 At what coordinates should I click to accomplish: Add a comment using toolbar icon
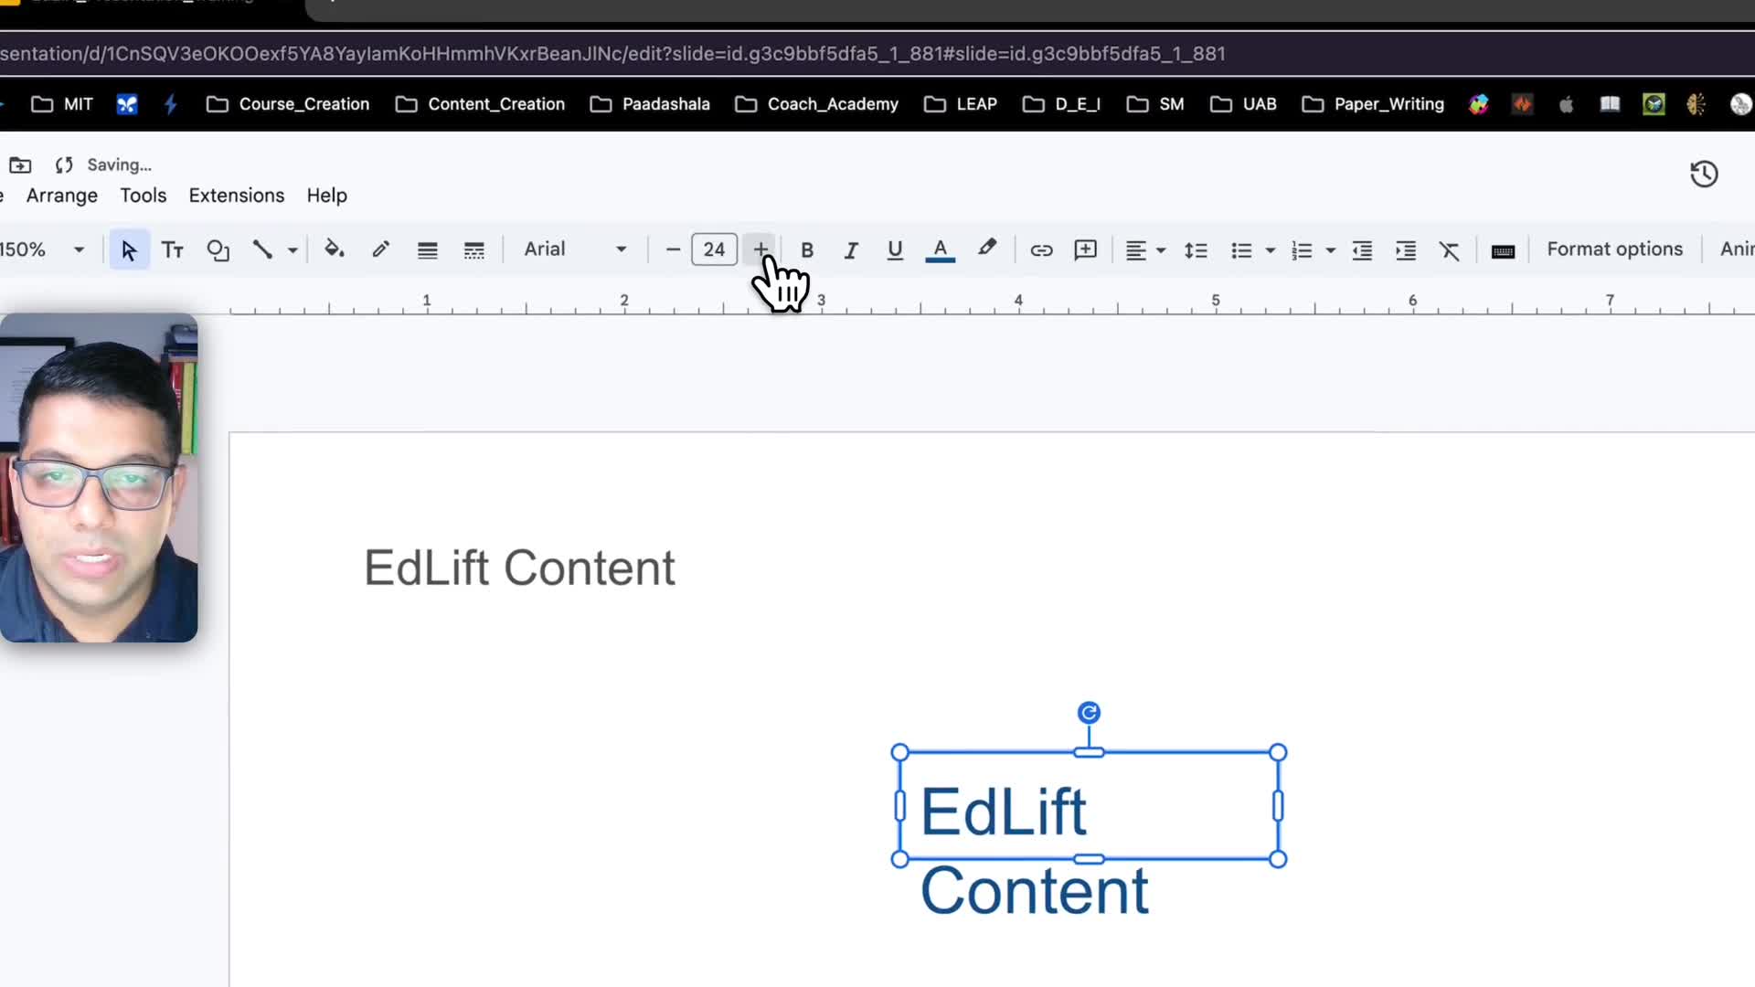coord(1085,249)
